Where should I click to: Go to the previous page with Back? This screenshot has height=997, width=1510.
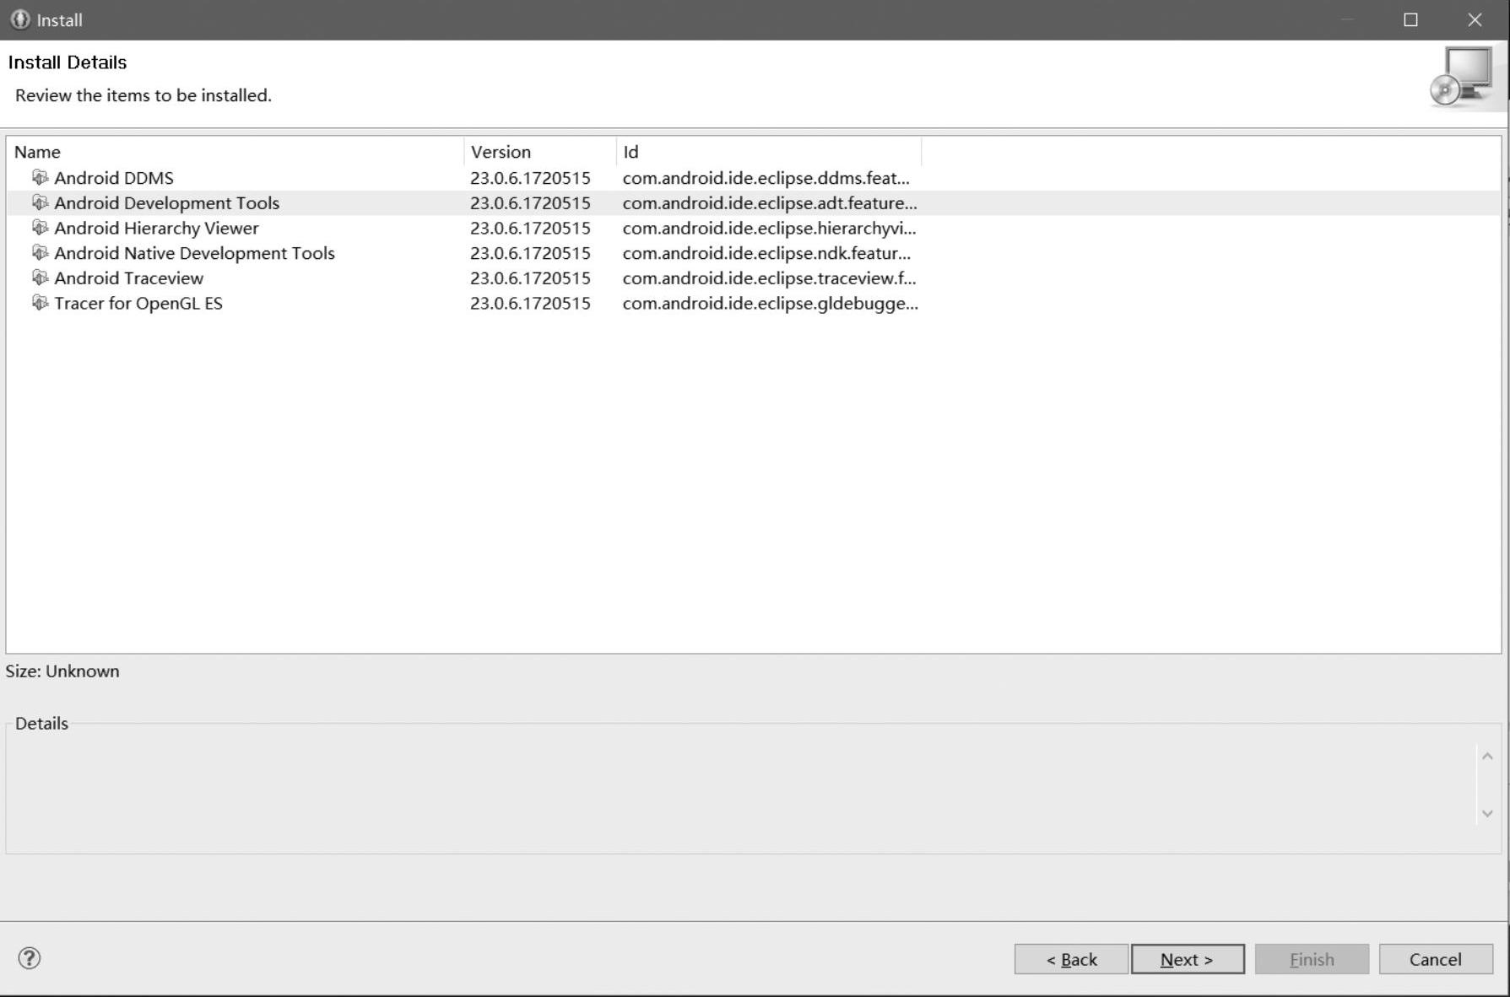pos(1071,959)
